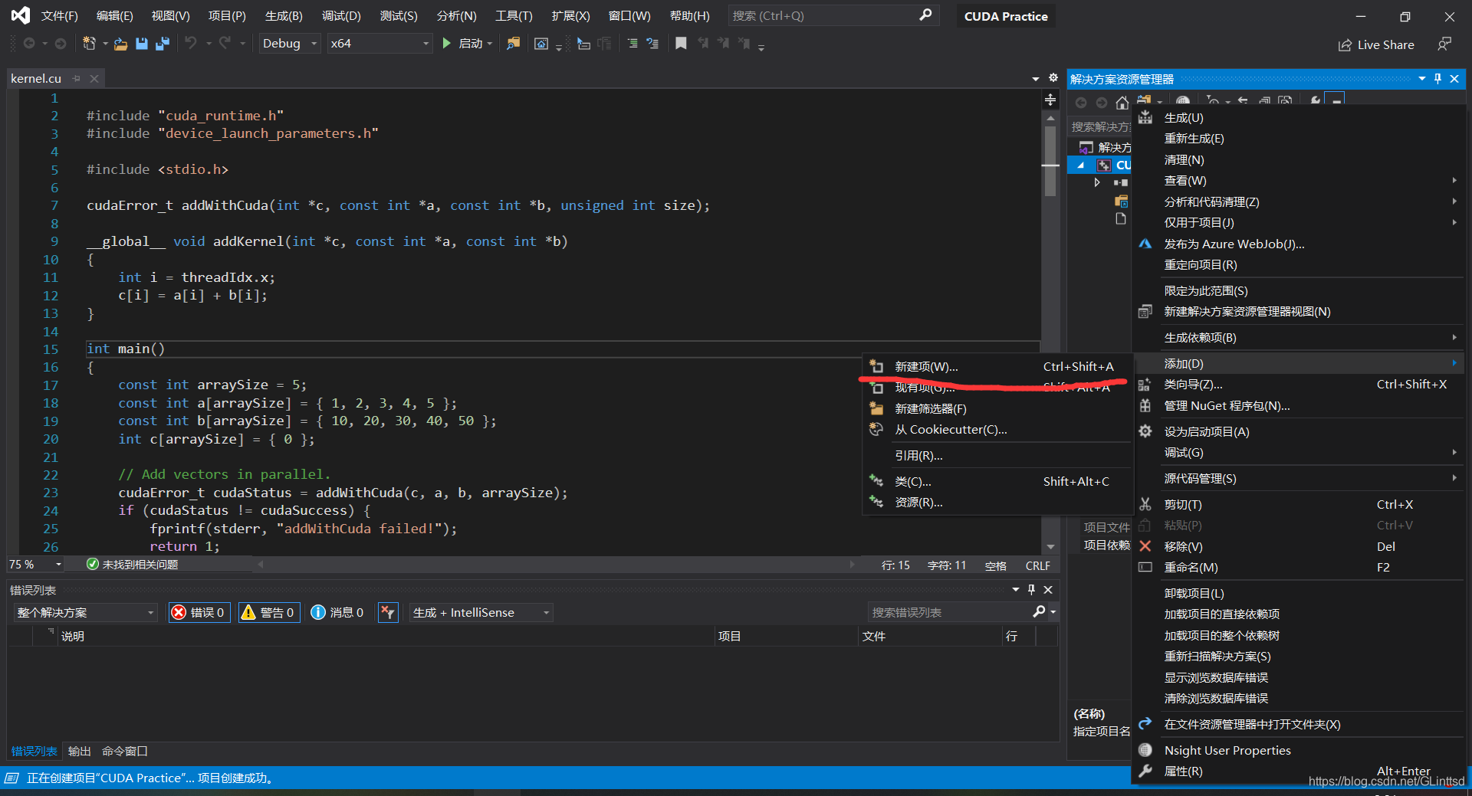Click the Visual Studio logo icon

[x=21, y=15]
